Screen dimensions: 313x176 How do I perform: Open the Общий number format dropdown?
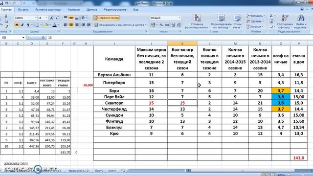[179, 18]
